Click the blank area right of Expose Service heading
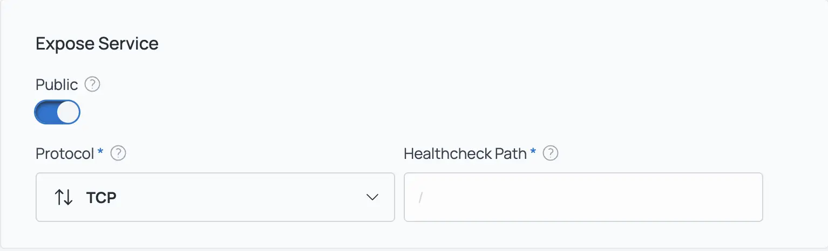The width and height of the screenshot is (828, 251). (432, 44)
